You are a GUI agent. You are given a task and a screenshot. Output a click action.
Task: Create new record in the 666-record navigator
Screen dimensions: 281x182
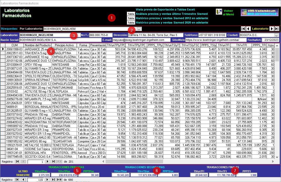60,180
